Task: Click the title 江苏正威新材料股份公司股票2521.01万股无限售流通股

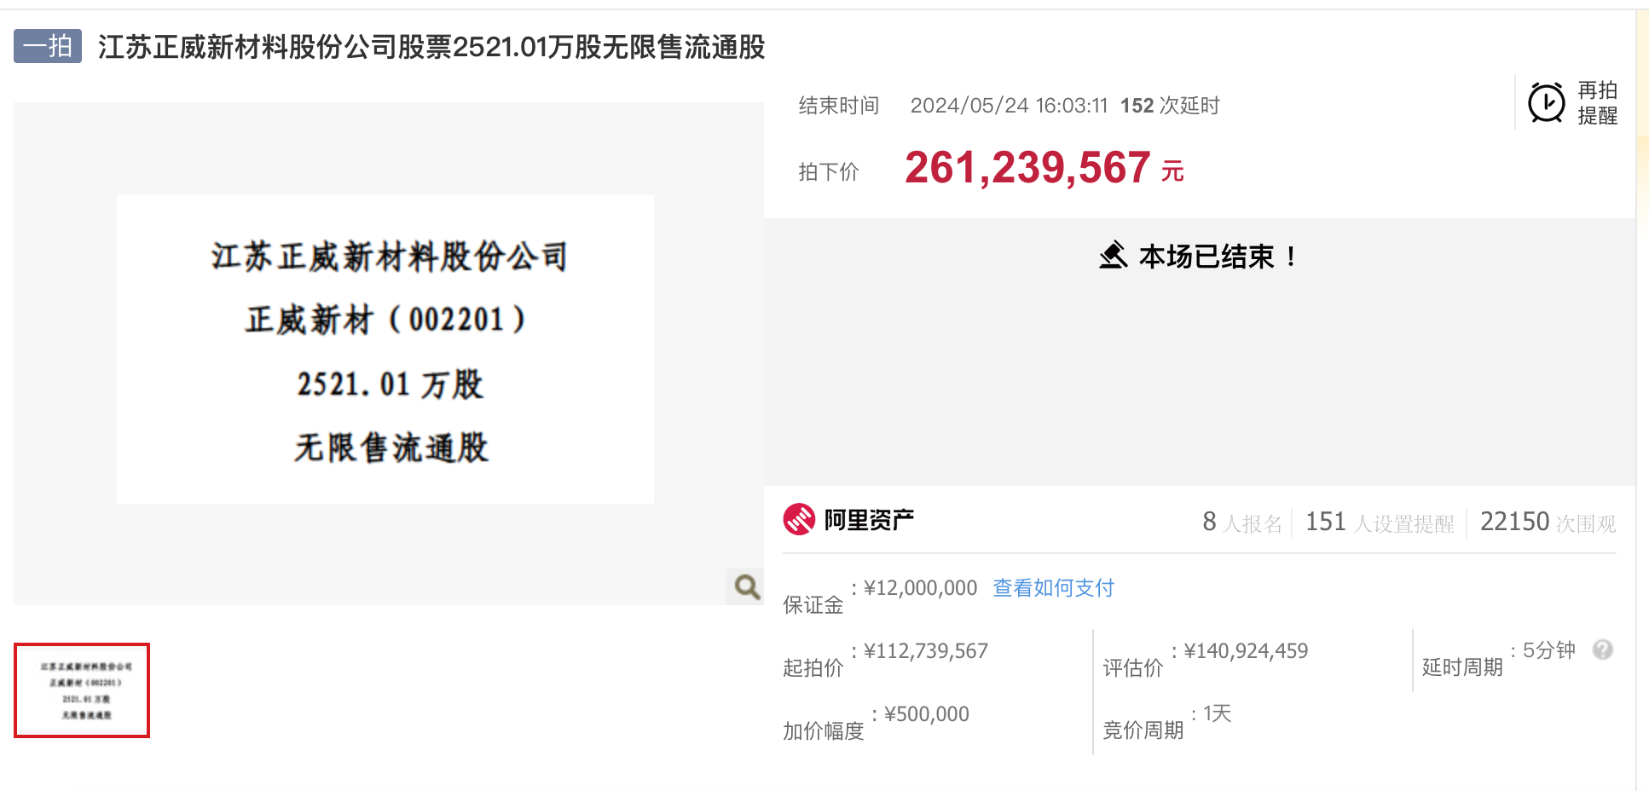Action: point(431,47)
